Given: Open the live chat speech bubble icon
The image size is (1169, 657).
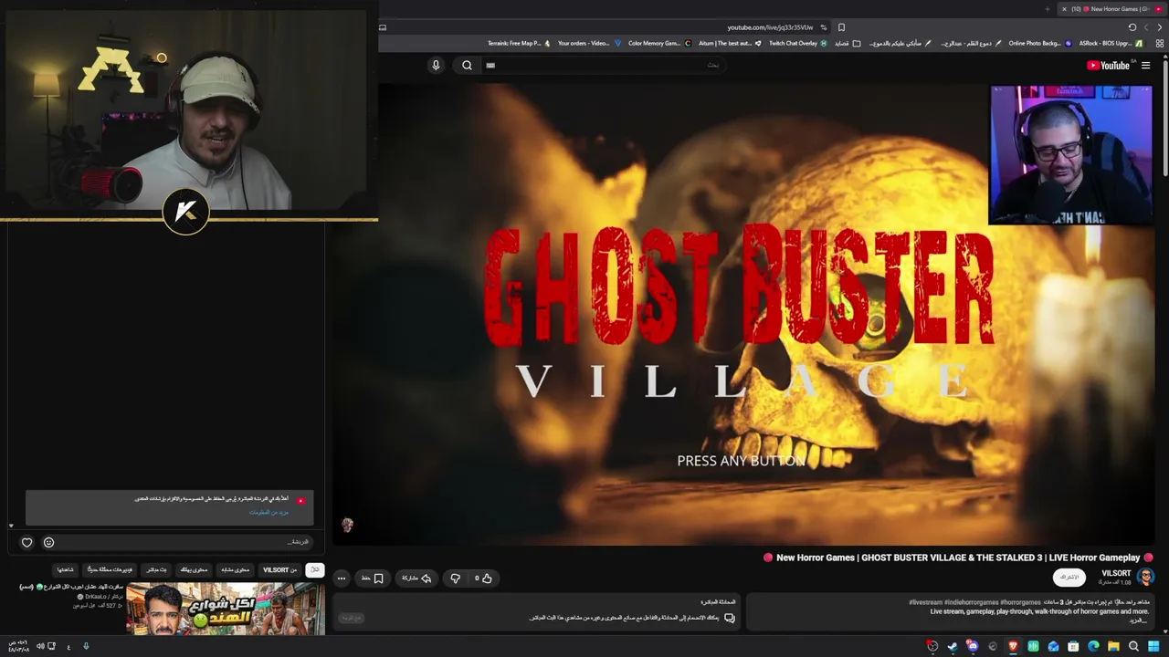Looking at the screenshot, I should click(729, 618).
